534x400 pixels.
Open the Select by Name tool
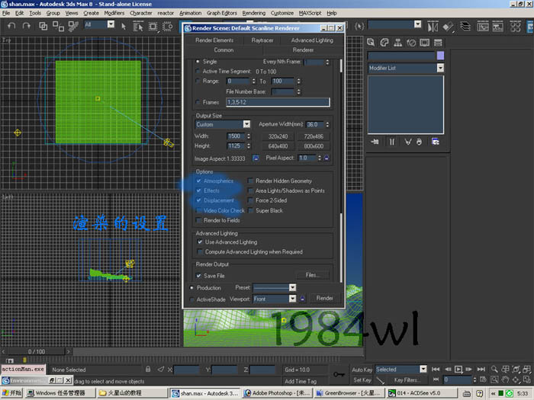coord(138,27)
